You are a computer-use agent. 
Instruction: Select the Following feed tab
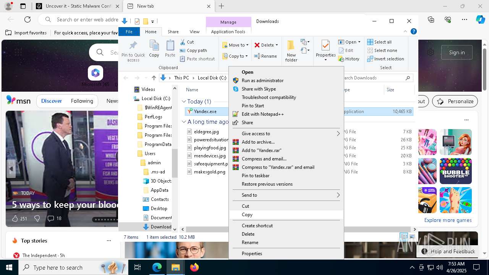[x=82, y=101]
